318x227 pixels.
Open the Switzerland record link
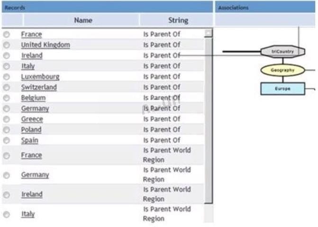tap(38, 88)
